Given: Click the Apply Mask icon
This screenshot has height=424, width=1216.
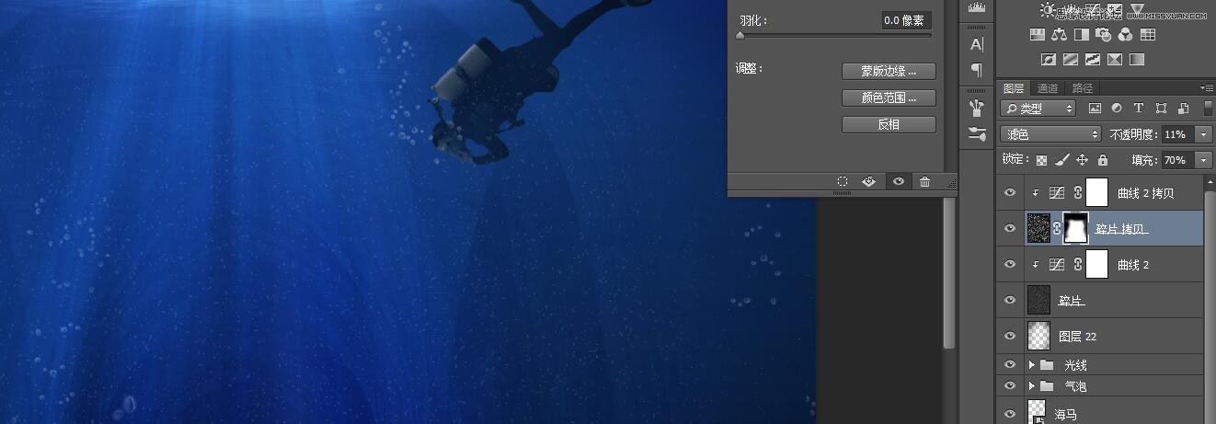Looking at the screenshot, I should [x=869, y=182].
